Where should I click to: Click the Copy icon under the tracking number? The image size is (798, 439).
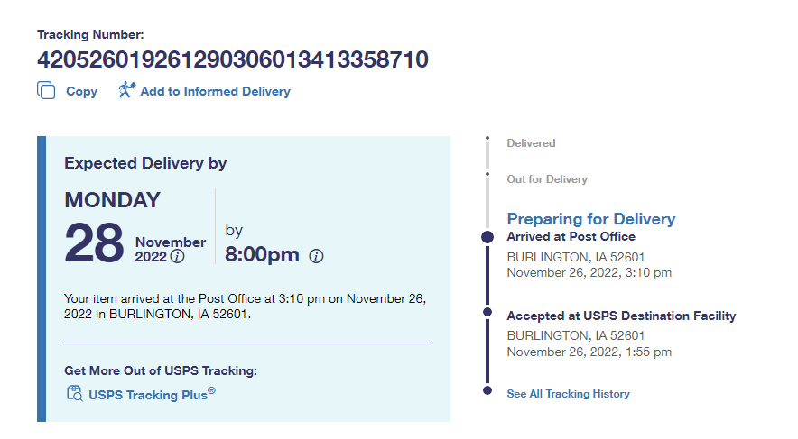(x=46, y=90)
